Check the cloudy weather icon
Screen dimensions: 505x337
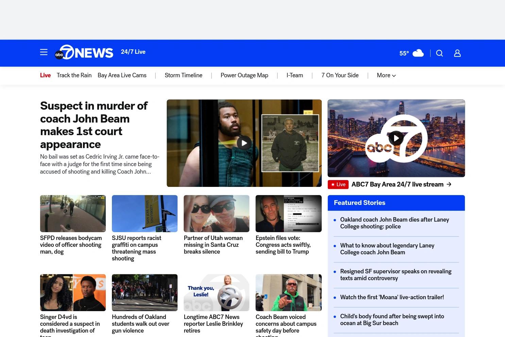[x=418, y=53]
